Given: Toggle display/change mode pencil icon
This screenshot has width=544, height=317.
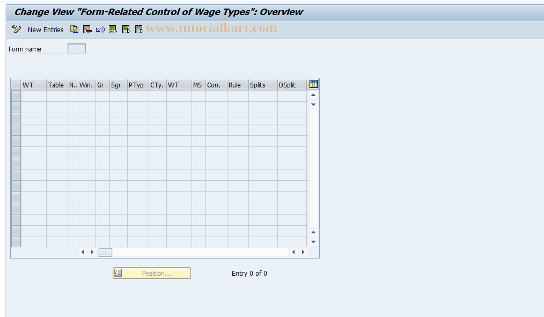Looking at the screenshot, I should 16,30.
